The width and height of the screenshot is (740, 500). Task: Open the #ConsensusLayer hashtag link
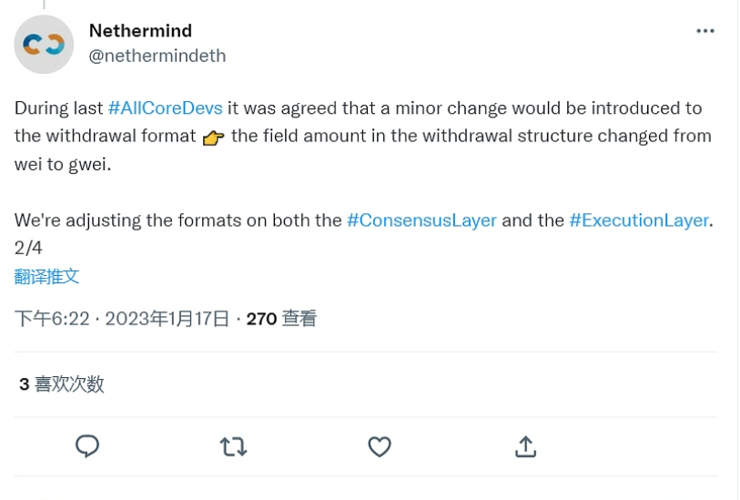(421, 220)
